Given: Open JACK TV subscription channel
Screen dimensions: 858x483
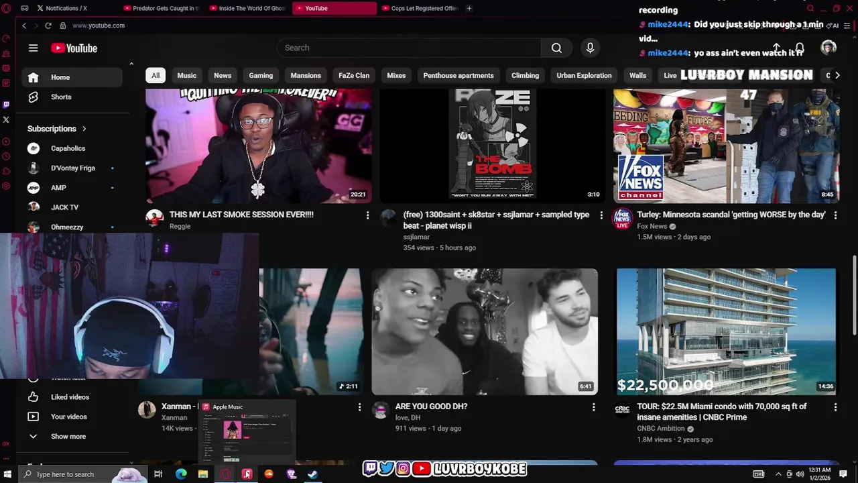Looking at the screenshot, I should coord(64,207).
